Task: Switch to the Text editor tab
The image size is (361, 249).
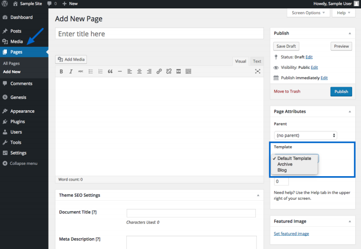Action: click(257, 62)
